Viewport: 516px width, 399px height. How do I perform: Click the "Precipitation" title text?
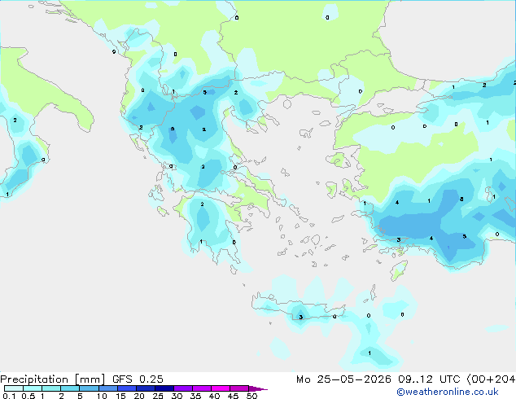[x=34, y=379]
